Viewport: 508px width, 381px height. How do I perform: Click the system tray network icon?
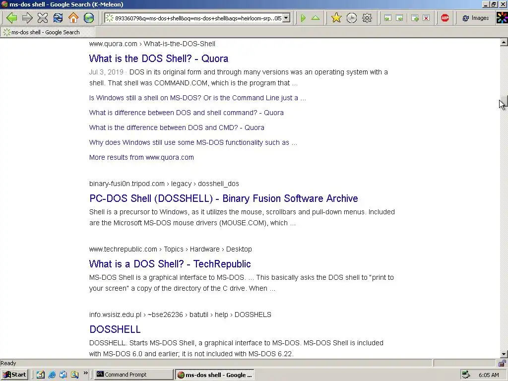click(x=466, y=375)
